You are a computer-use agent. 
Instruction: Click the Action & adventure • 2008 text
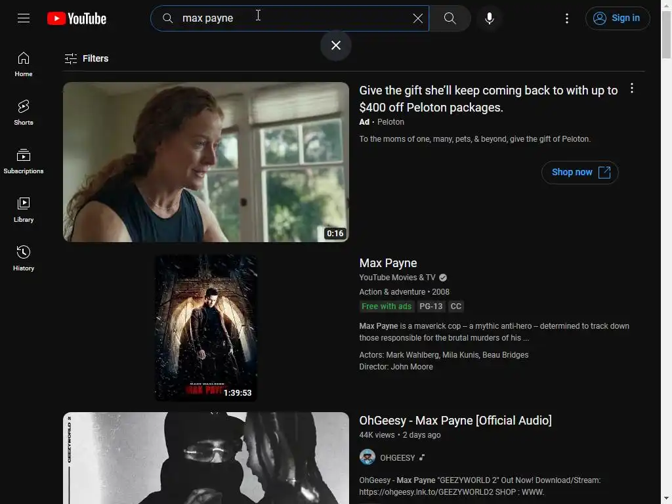[404, 292]
